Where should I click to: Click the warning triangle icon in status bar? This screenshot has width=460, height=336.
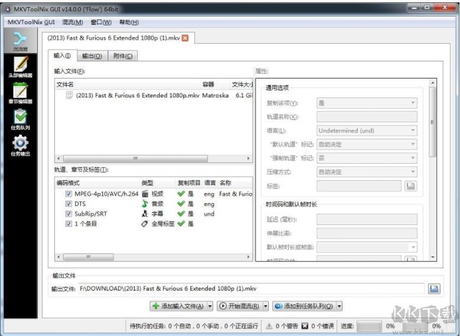coord(269,326)
